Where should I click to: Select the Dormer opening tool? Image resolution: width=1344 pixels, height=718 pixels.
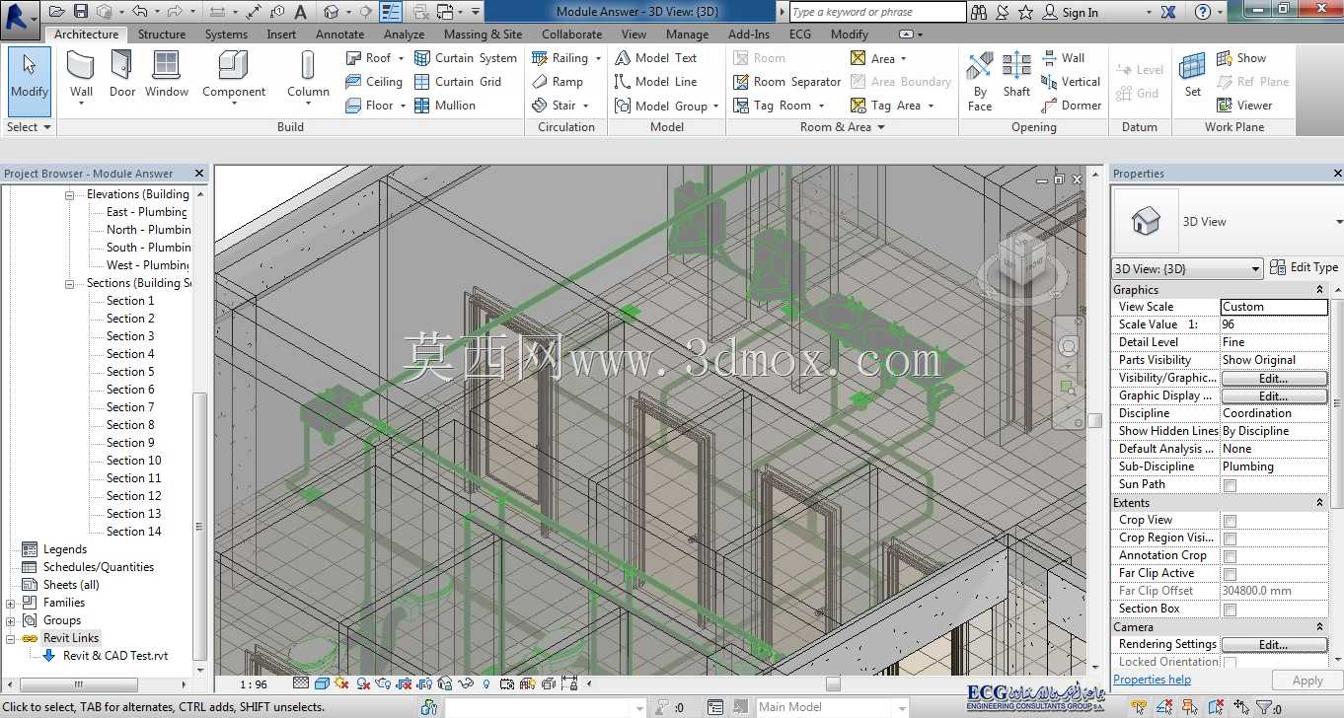click(x=1071, y=106)
